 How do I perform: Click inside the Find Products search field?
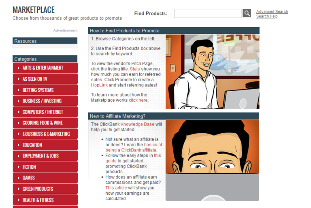(208, 13)
